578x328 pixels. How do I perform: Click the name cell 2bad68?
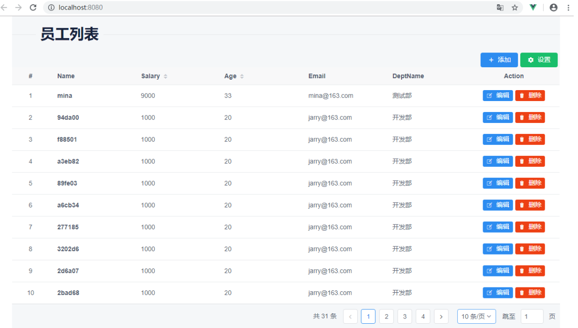(x=68, y=293)
